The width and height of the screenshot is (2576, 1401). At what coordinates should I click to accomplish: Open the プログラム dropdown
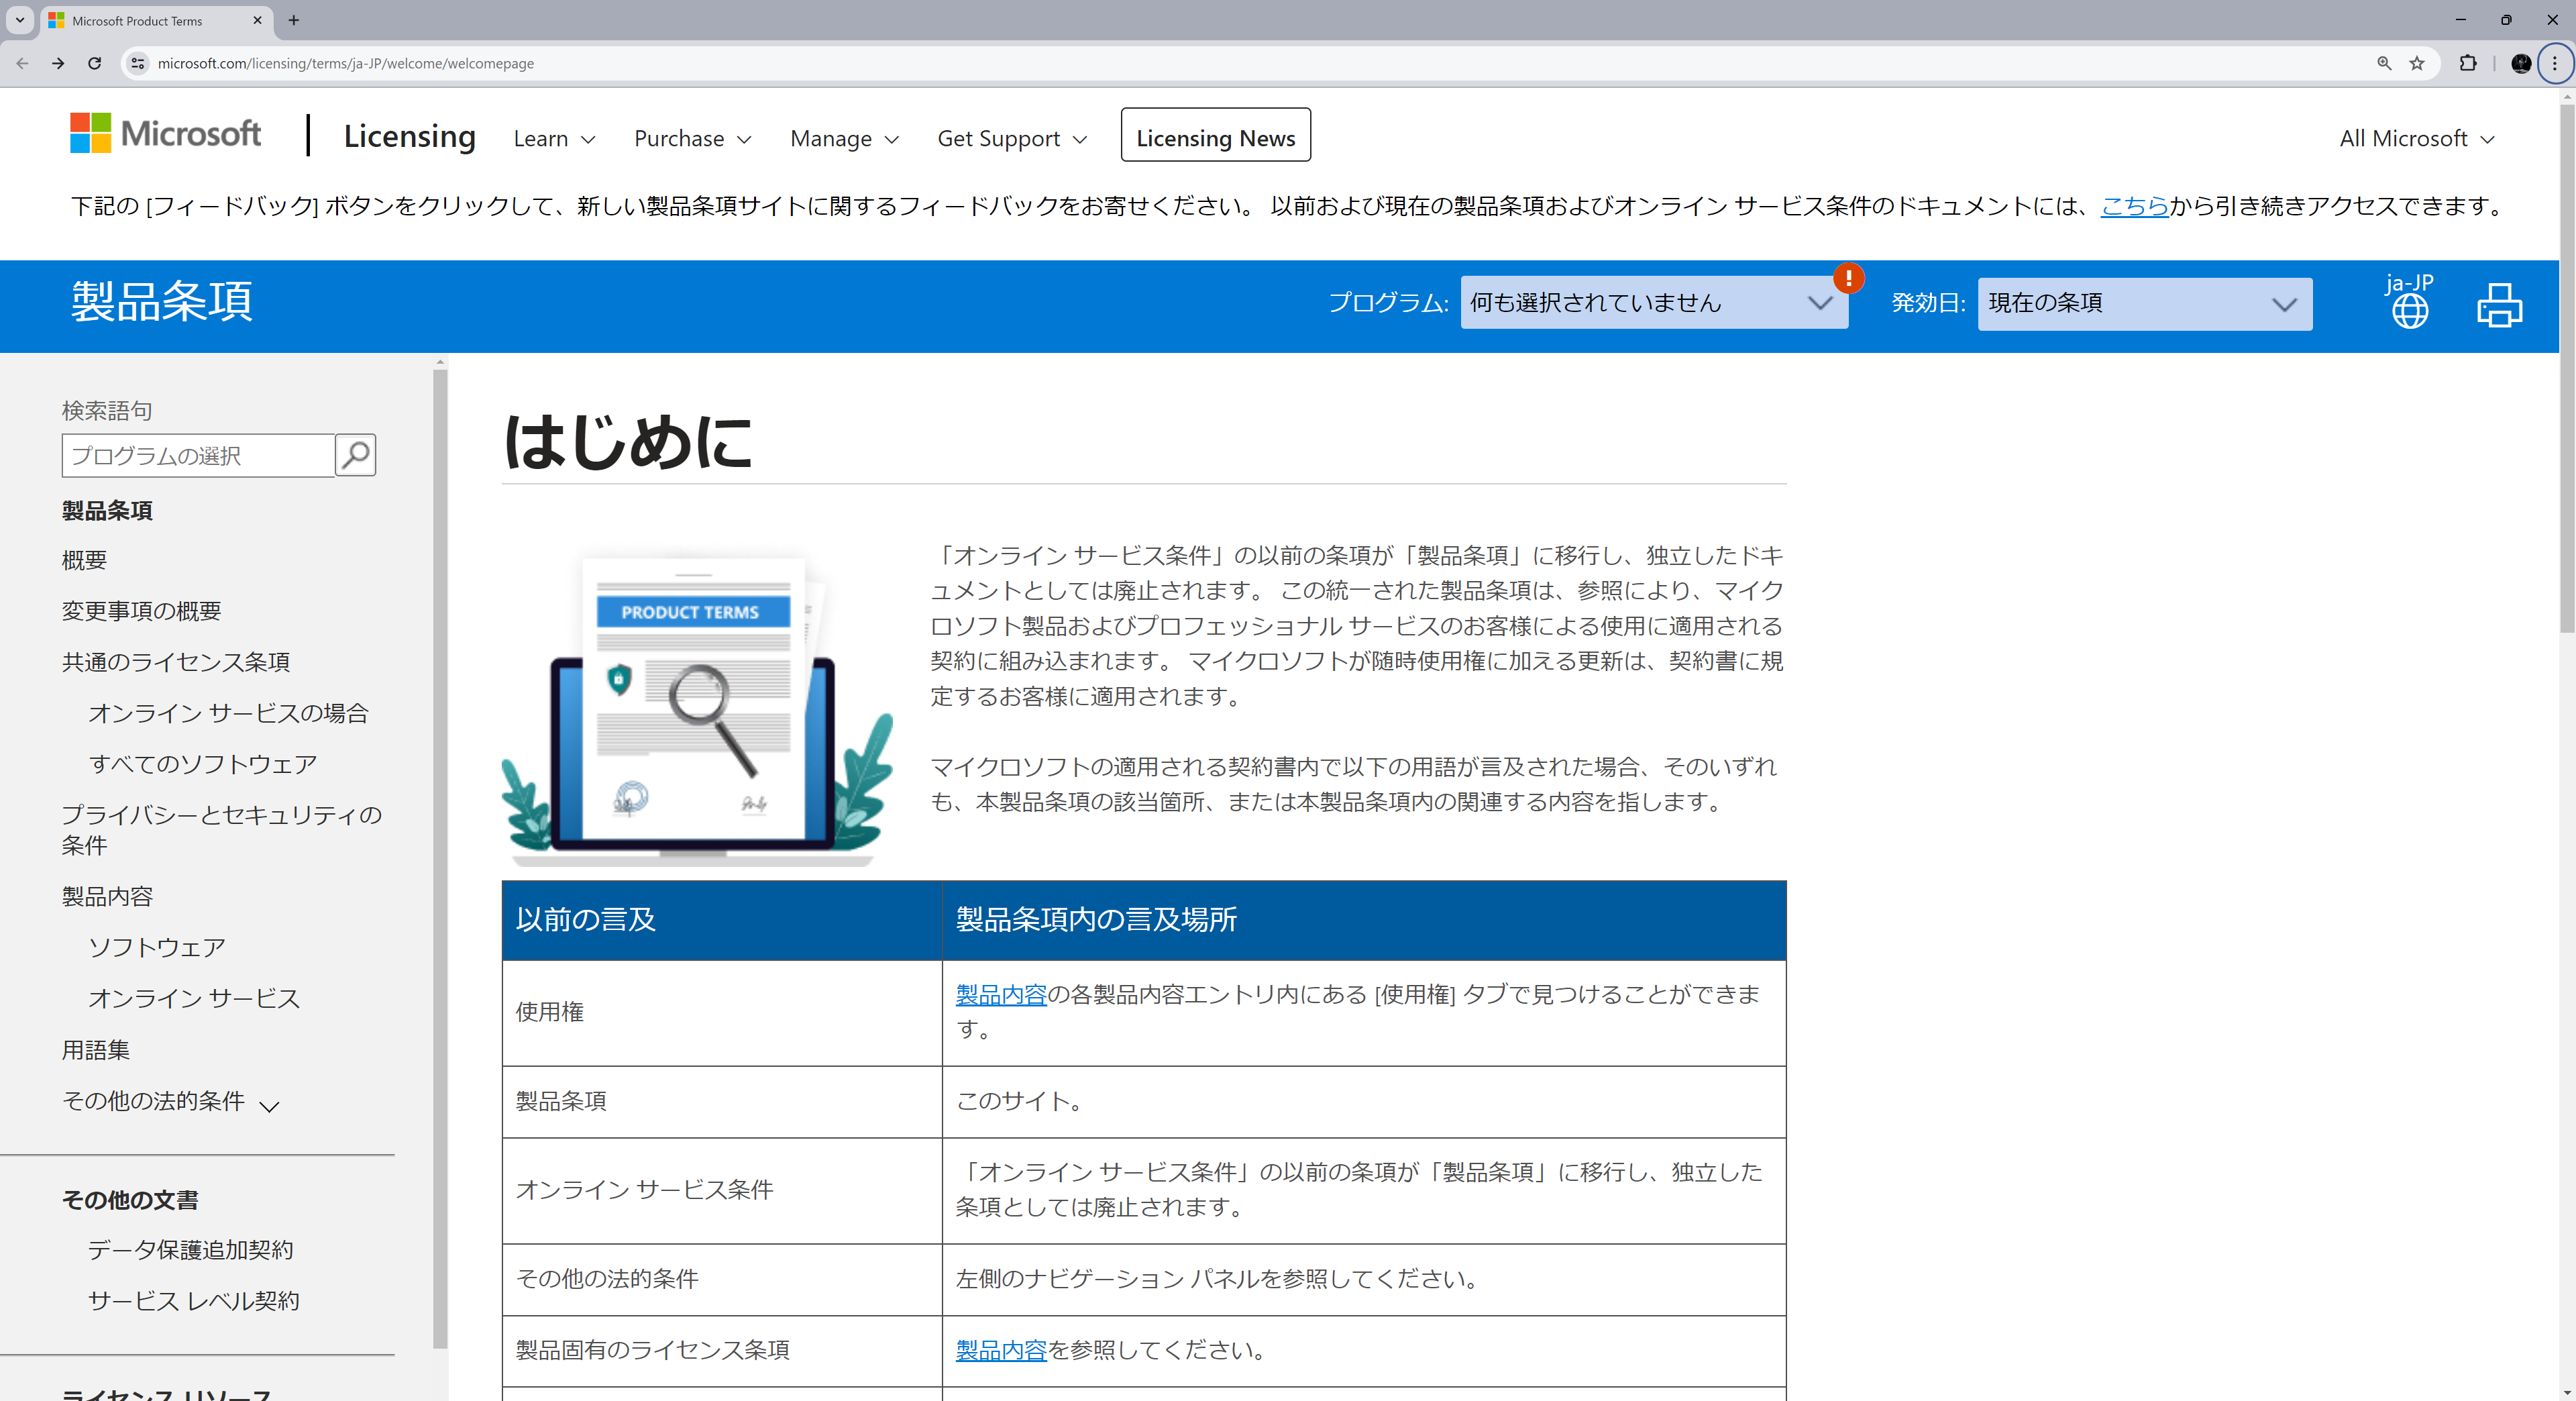click(1653, 303)
